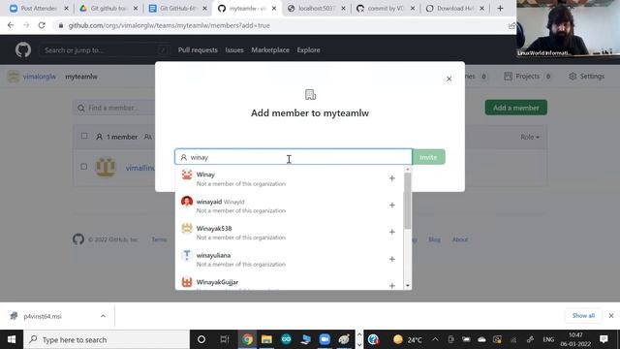
Task: Select the Winayak538 suggestion name
Action: click(214, 229)
